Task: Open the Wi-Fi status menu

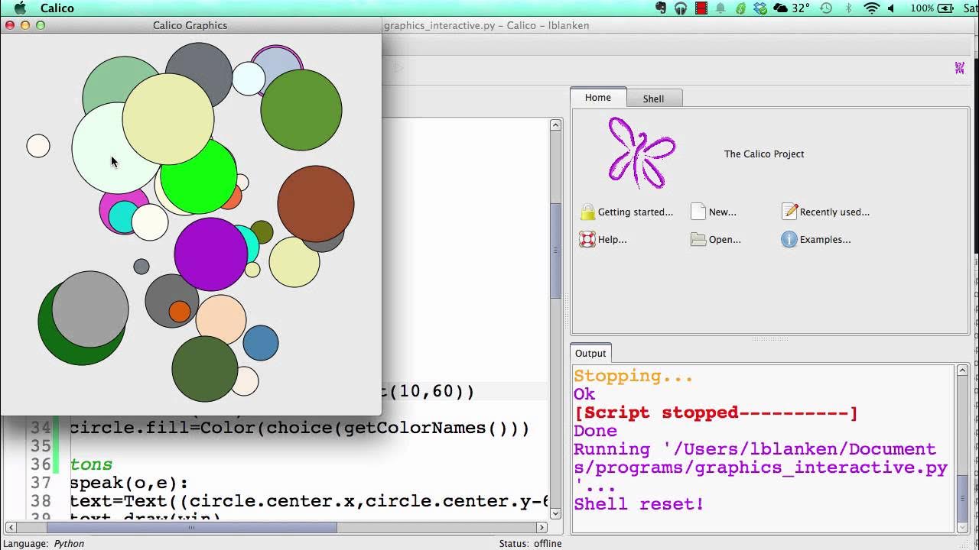Action: 871,8
